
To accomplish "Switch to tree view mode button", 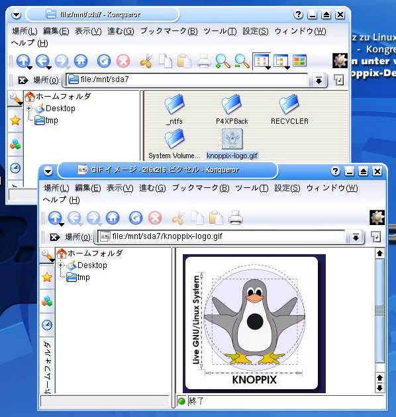I will point(281,61).
